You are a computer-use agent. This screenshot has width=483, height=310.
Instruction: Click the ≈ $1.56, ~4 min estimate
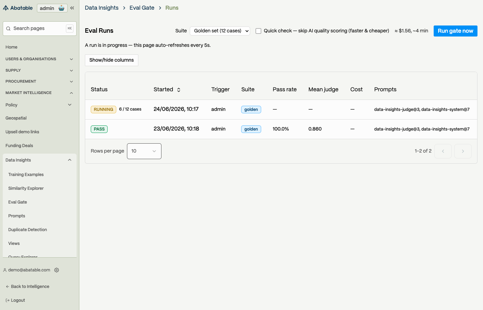(x=411, y=31)
